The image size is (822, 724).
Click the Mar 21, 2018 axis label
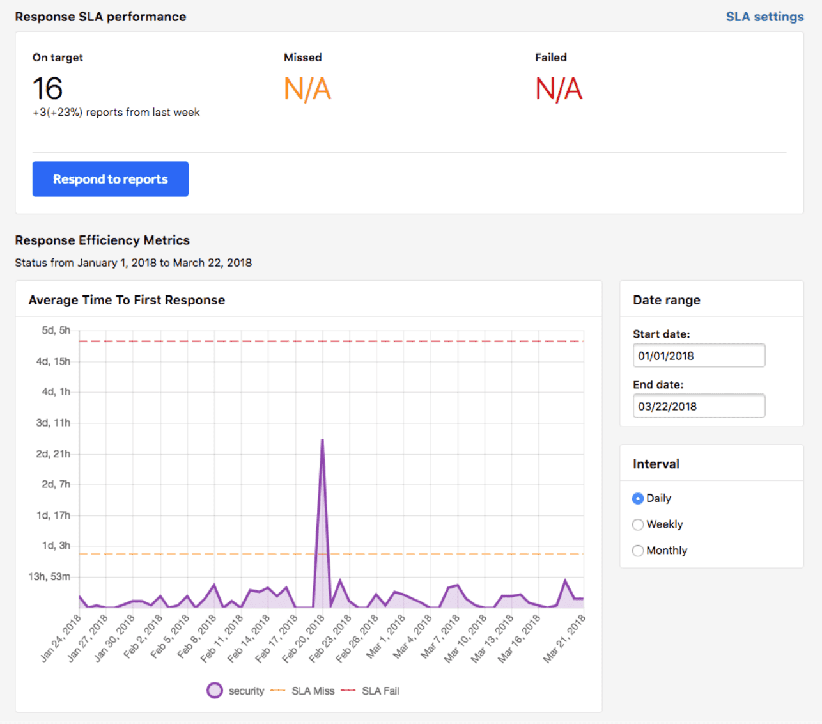pyautogui.click(x=565, y=638)
